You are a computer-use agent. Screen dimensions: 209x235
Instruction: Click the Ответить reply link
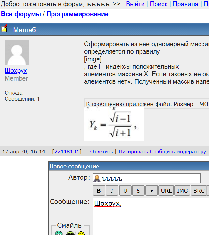pos(101,152)
